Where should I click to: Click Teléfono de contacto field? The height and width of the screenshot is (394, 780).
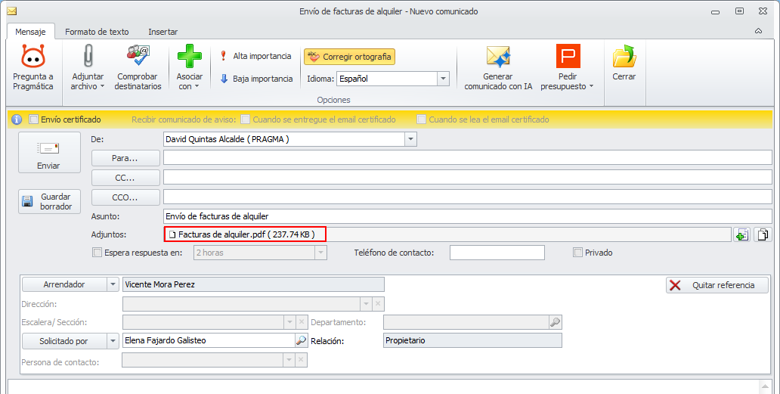(x=497, y=253)
